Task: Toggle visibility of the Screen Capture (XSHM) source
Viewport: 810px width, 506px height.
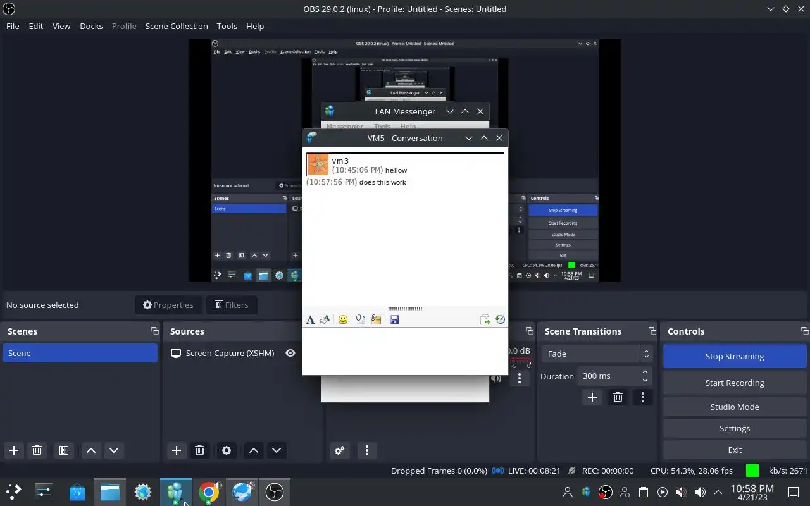Action: [290, 353]
